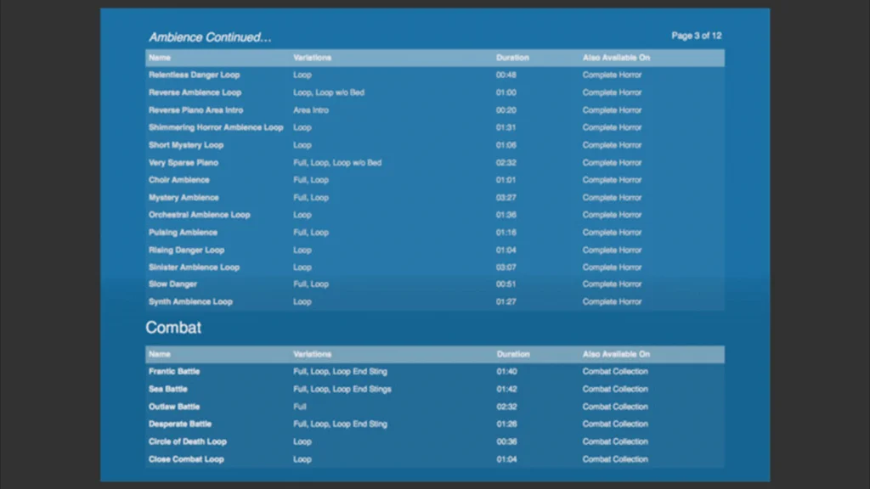Click the 'Choir Ambience' track name

[x=178, y=180]
